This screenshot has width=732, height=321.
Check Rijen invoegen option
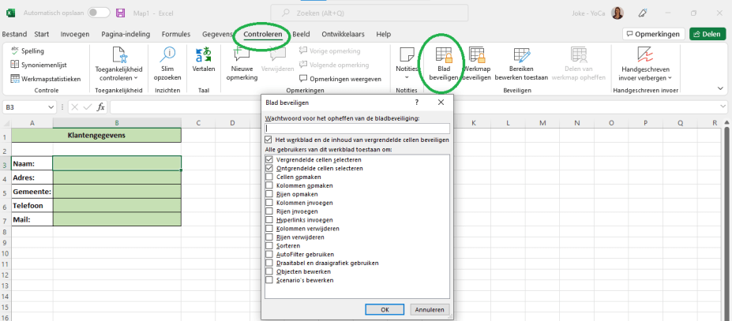tap(269, 211)
